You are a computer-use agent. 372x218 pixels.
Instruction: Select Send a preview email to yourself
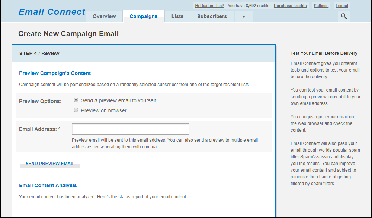[76, 100]
